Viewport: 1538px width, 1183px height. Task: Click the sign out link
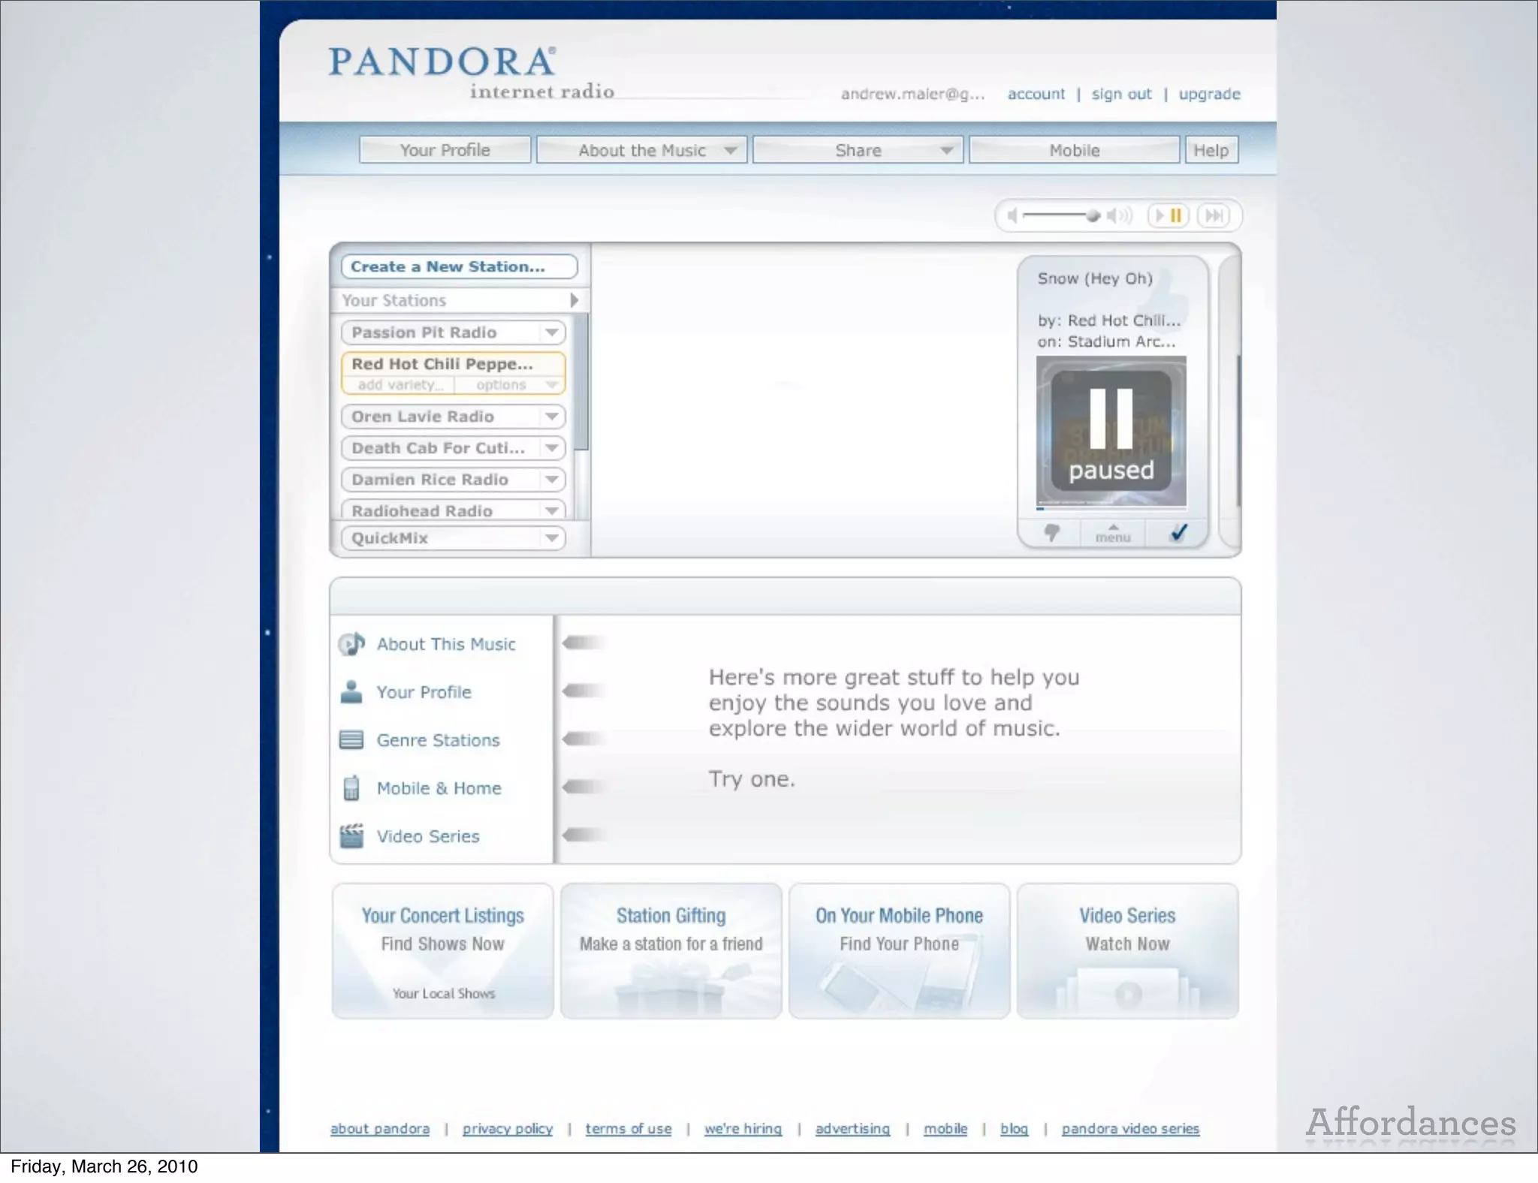(1120, 94)
